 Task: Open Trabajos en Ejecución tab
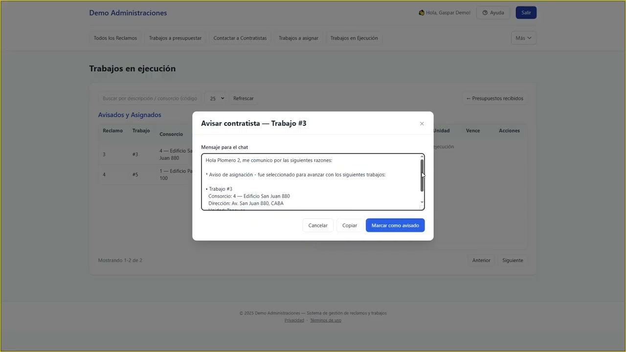(x=354, y=38)
